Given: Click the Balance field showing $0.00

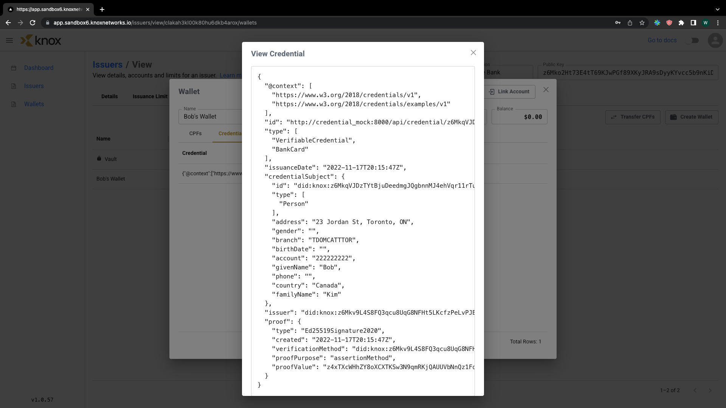Looking at the screenshot, I should [x=519, y=117].
